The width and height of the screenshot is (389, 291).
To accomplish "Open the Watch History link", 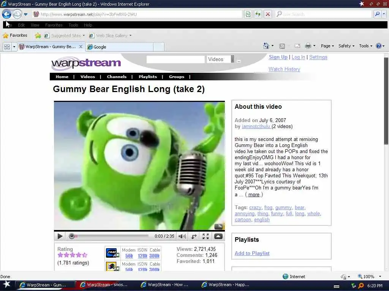I will coord(284,69).
